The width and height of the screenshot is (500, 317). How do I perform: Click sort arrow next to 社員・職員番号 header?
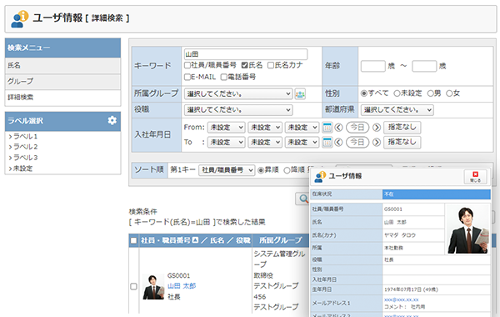click(x=195, y=240)
